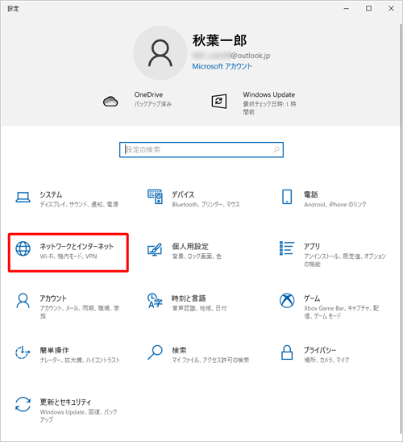Viewport: 403px width, 442px height.
Task: Click the vertical scrollbar on right edge
Action: coord(401,229)
